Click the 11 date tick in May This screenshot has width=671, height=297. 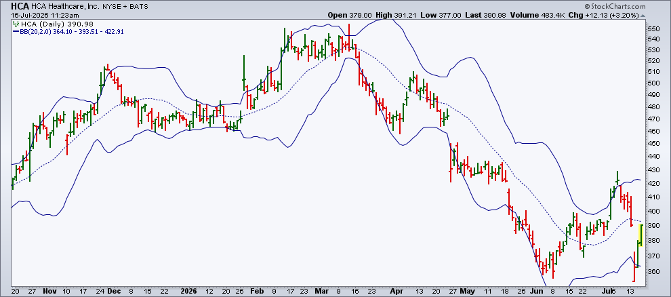coord(487,291)
